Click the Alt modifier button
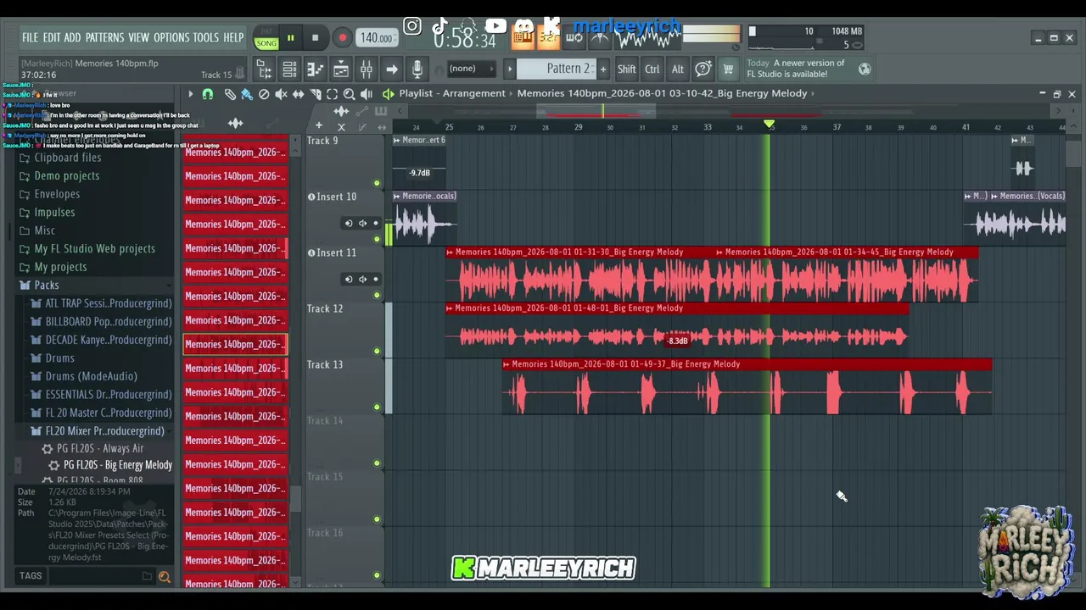The width and height of the screenshot is (1086, 610). pyautogui.click(x=677, y=69)
